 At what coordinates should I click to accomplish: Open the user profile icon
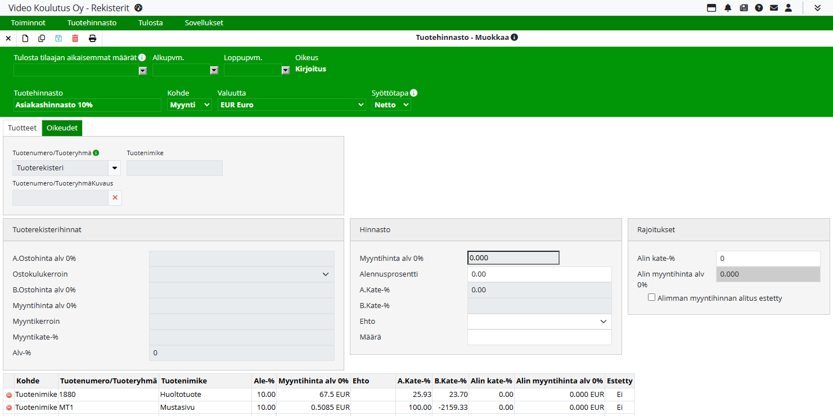pos(789,8)
